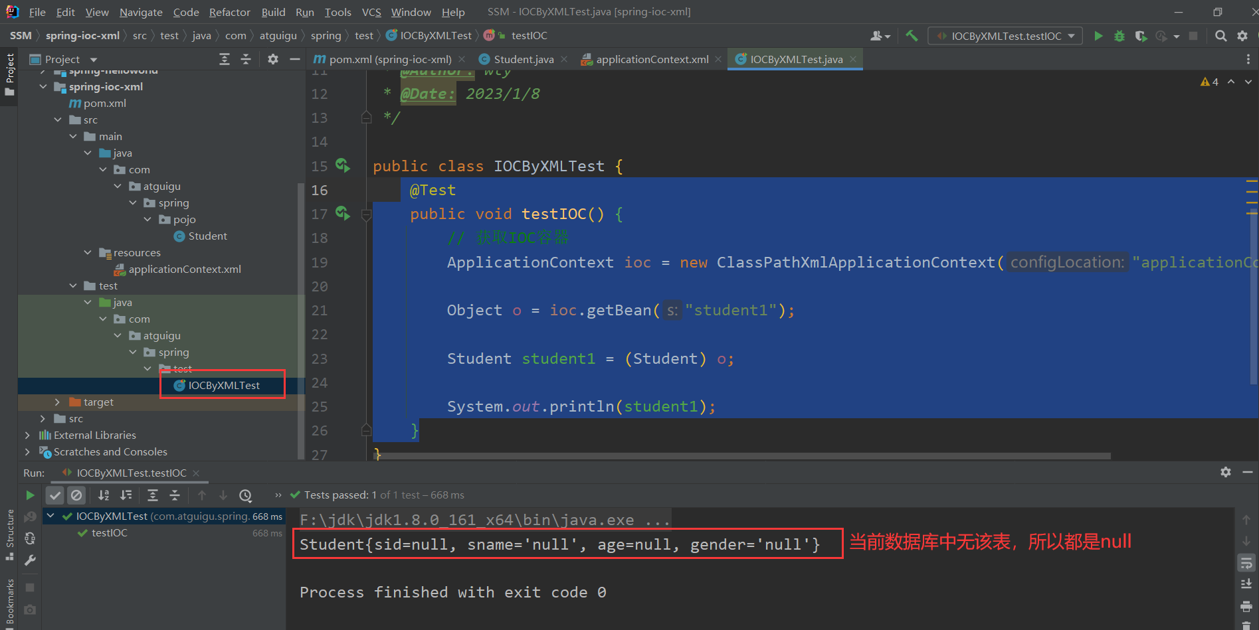Viewport: 1259px width, 630px height.
Task: Close the Run tab IOCByXMLTest.testIOC
Action: (x=196, y=473)
